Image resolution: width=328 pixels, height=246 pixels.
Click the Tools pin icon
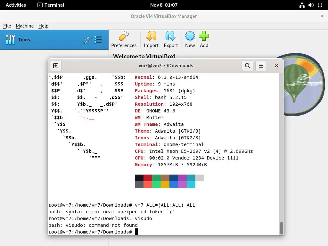point(87,39)
